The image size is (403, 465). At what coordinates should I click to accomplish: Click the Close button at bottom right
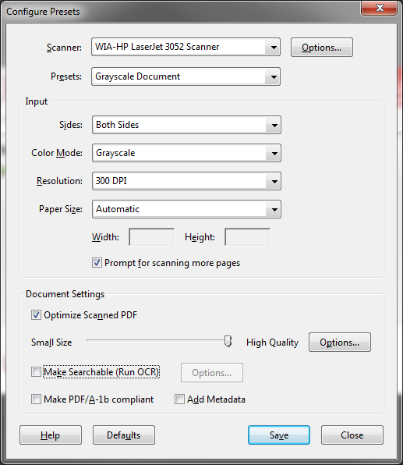352,435
